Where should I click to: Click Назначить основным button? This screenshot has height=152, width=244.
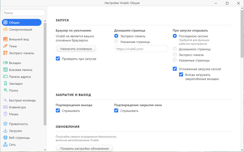tap(76, 49)
